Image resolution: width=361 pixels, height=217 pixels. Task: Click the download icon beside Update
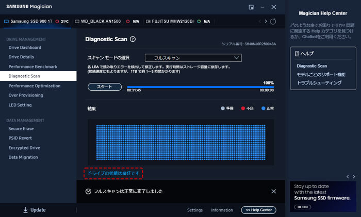[26, 210]
